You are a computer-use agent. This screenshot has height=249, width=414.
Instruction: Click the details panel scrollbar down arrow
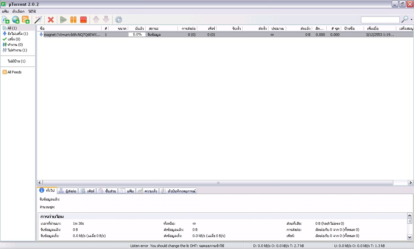[x=410, y=237]
